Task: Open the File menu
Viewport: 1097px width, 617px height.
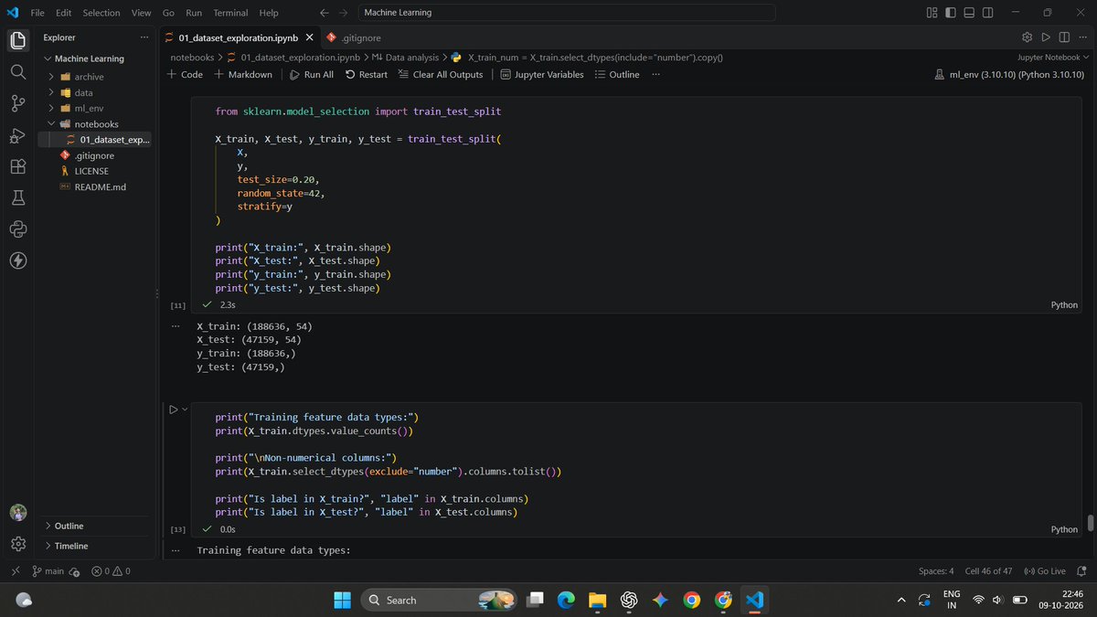Action: click(38, 13)
